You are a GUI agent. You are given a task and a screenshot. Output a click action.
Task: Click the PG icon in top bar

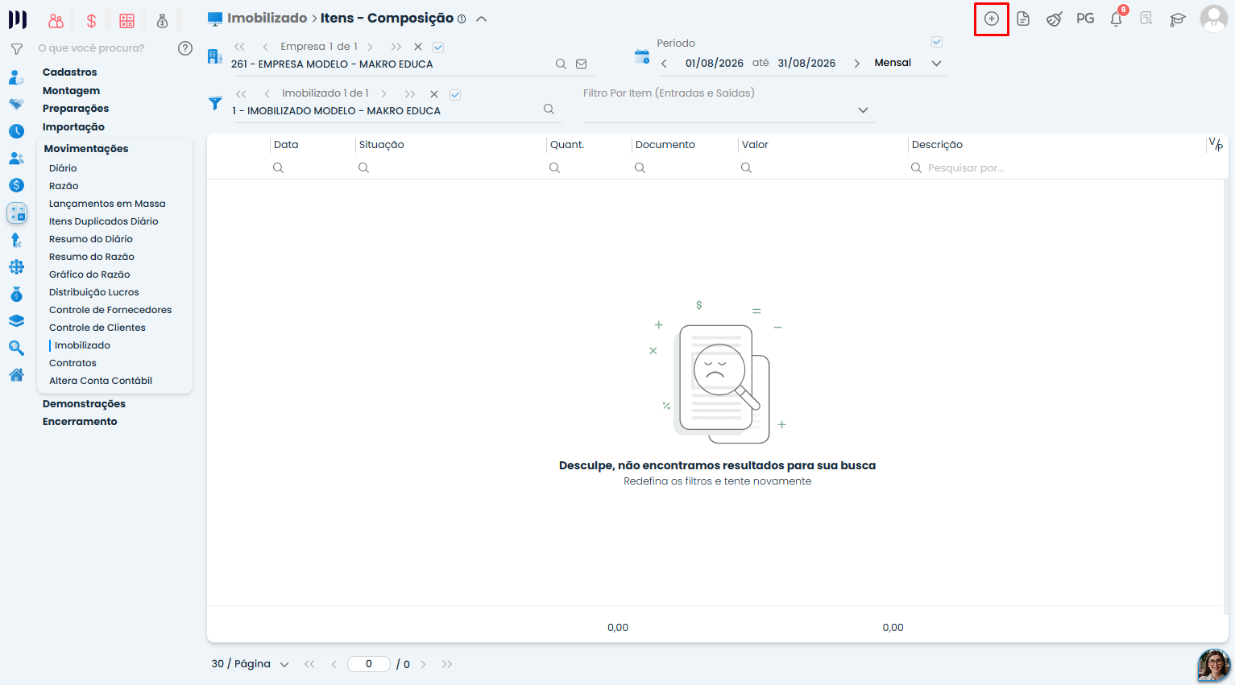(x=1085, y=19)
